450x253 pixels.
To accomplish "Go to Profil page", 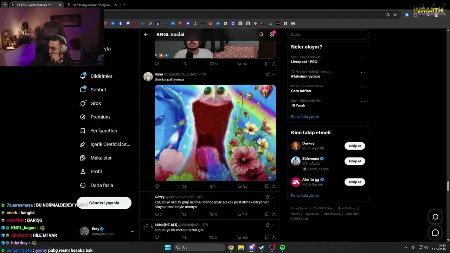I will 91,171.
